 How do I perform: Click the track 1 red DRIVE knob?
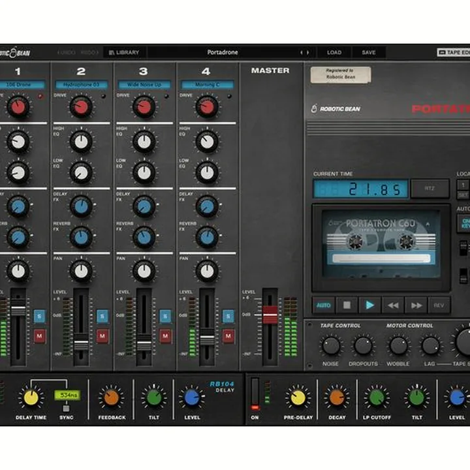[x=18, y=106]
